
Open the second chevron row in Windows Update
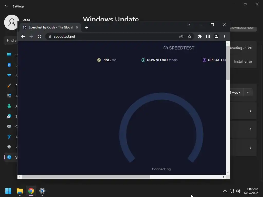[x=250, y=129]
